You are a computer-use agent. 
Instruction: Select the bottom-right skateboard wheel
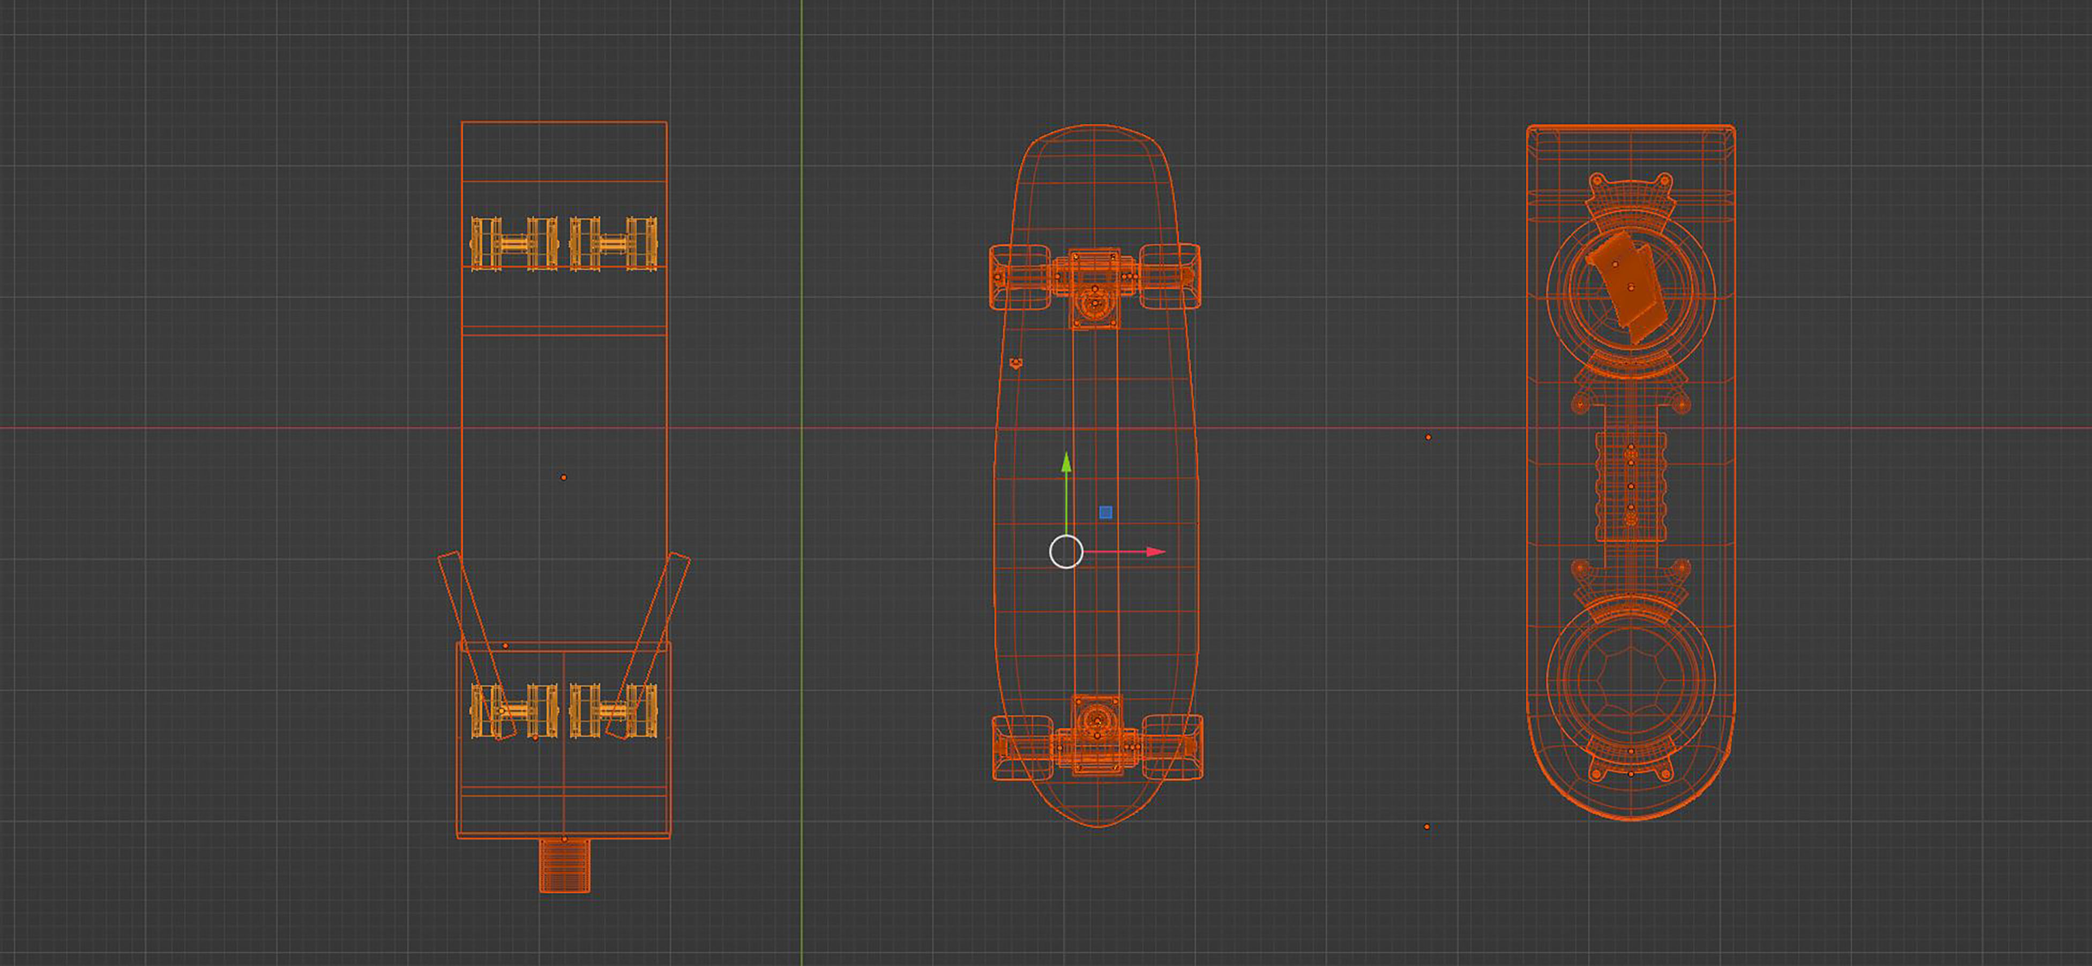(x=1172, y=747)
